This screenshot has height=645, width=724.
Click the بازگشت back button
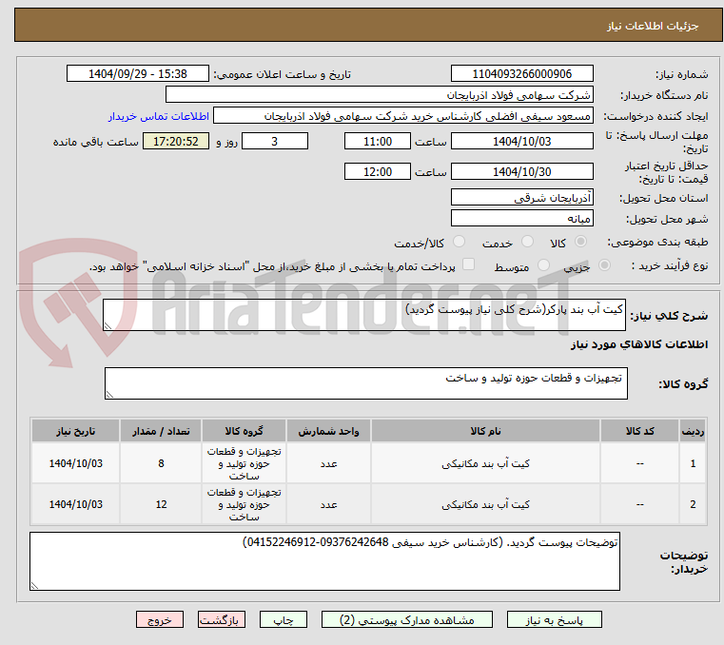[x=221, y=619]
